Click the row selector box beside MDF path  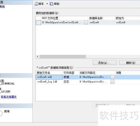pos(38,22)
